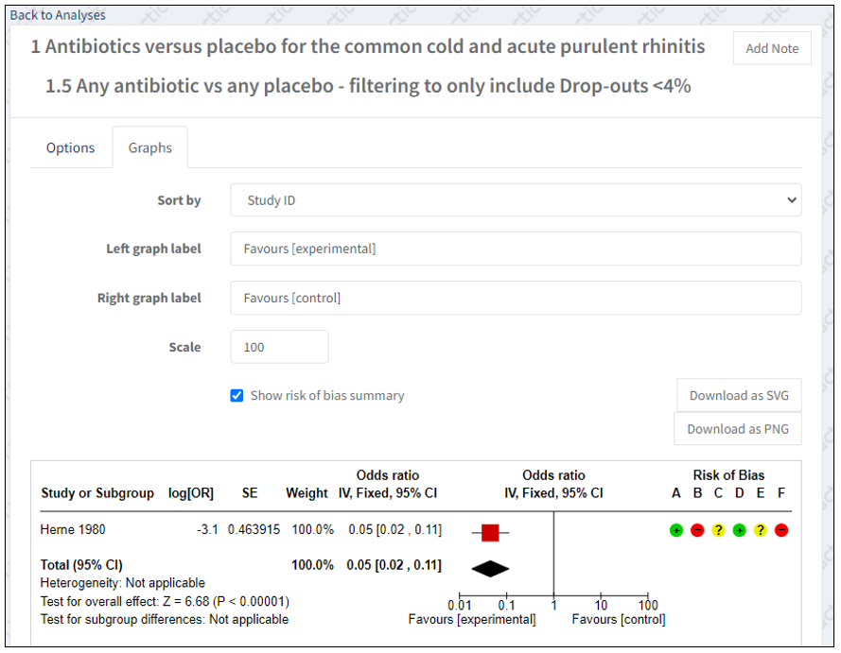
Task: Uncheck Show risk of bias summary
Action: pyautogui.click(x=237, y=396)
